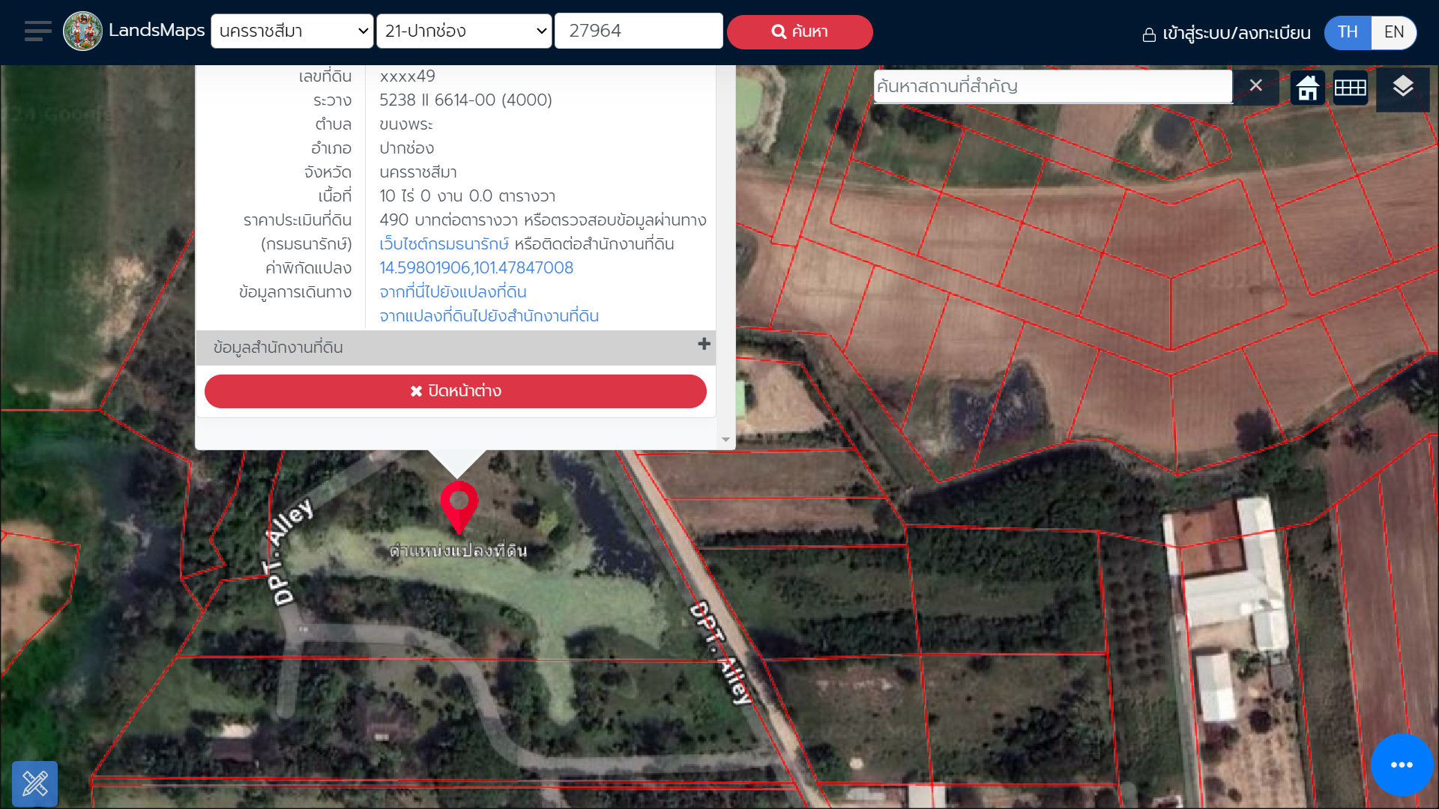Click ปิดหน้าต่าง close window button
The width and height of the screenshot is (1439, 809).
[456, 391]
